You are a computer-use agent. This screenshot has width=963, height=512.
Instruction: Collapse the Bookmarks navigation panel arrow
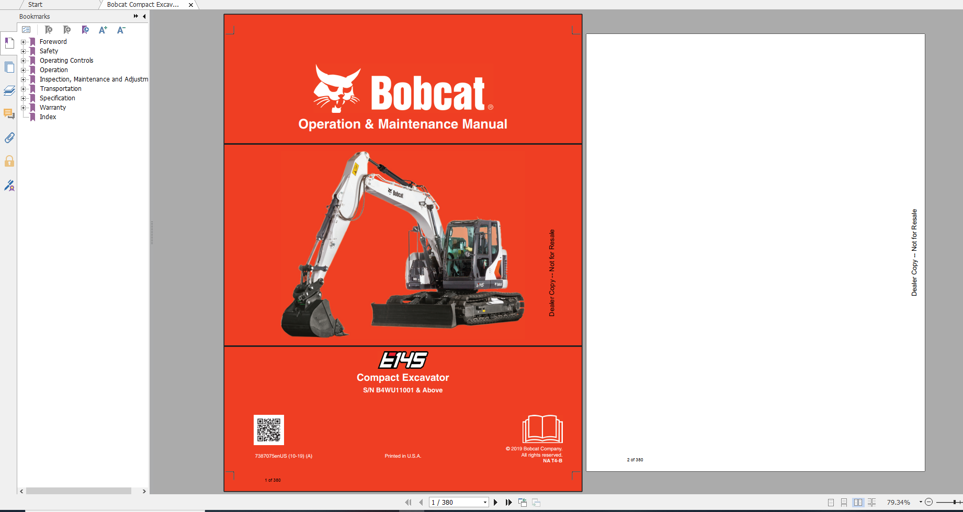click(144, 16)
